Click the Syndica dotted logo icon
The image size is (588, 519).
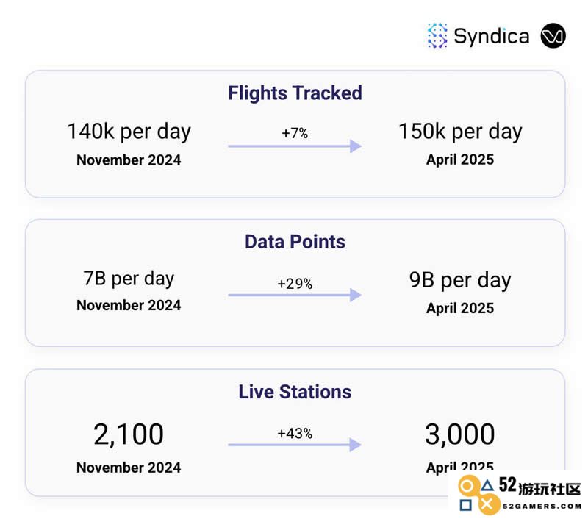coord(437,36)
